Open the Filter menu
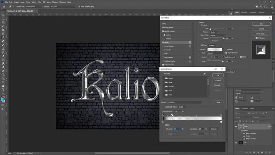Viewport: 275px width, 155px height. coord(40,2)
